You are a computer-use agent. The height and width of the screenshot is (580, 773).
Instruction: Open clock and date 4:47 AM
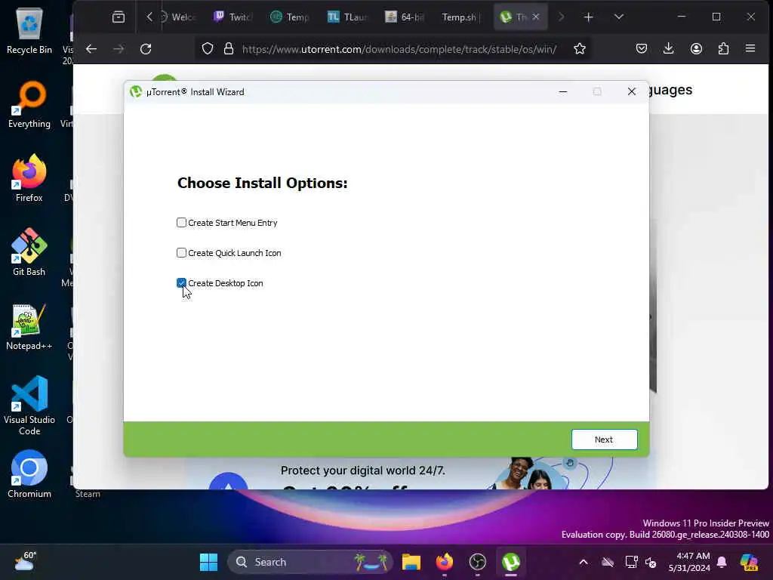click(688, 562)
